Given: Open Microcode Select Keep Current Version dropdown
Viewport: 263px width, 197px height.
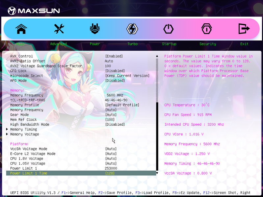Looking at the screenshot, I should 127,76.
